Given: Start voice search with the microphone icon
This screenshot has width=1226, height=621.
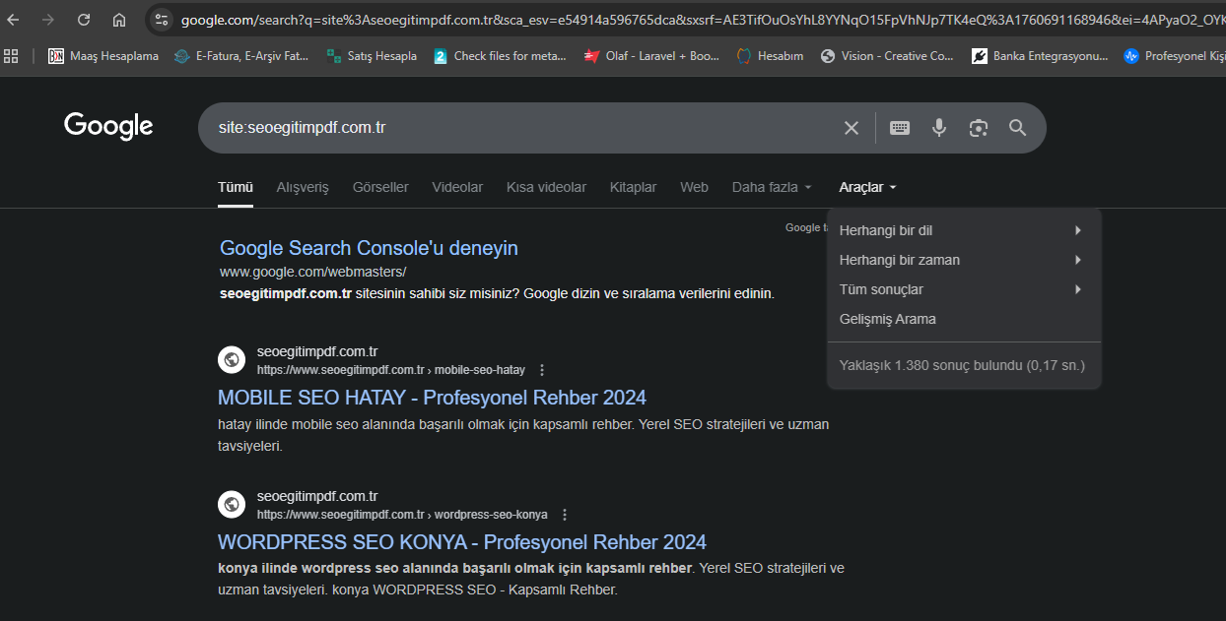Looking at the screenshot, I should pos(939,128).
